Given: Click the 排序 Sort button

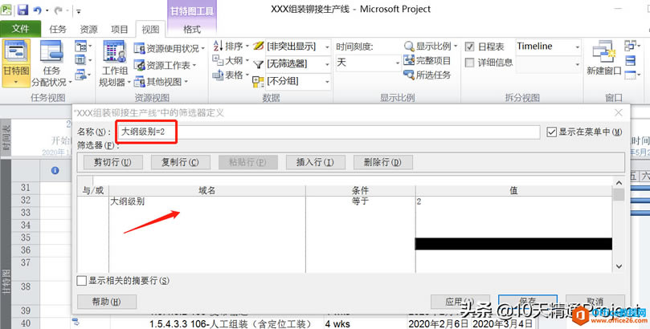Looking at the screenshot, I should 231,46.
